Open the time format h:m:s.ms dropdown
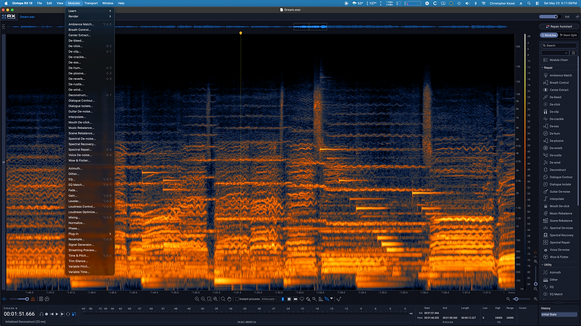The height and width of the screenshot is (326, 581). (10, 309)
